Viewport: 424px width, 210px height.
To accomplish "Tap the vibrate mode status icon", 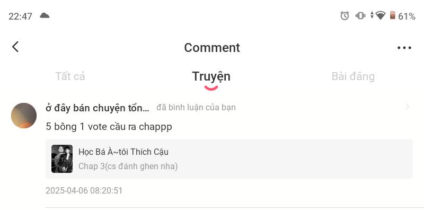I will tap(360, 16).
